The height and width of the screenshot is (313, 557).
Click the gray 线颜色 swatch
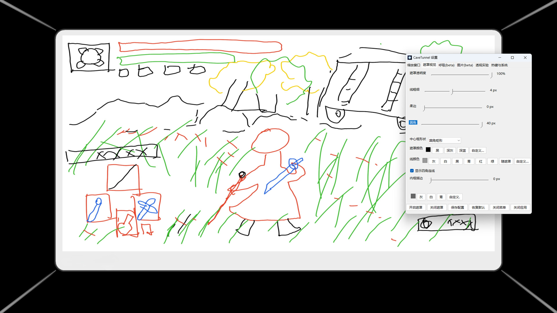tap(425, 161)
